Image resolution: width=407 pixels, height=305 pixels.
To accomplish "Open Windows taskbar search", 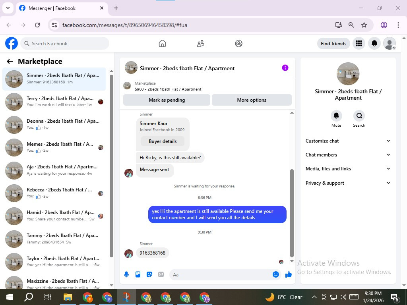I will 29,297.
